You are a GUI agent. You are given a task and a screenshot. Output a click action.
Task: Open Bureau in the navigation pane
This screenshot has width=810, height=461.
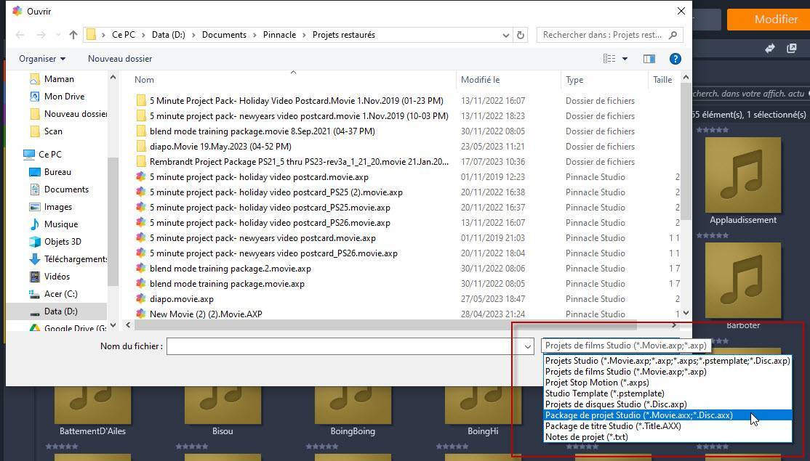(57, 172)
